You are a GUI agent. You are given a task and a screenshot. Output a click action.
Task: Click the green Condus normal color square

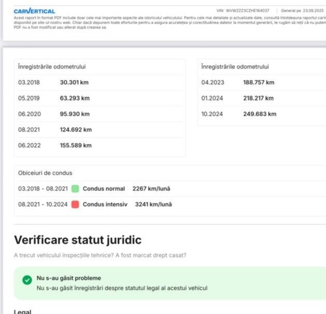pos(75,189)
